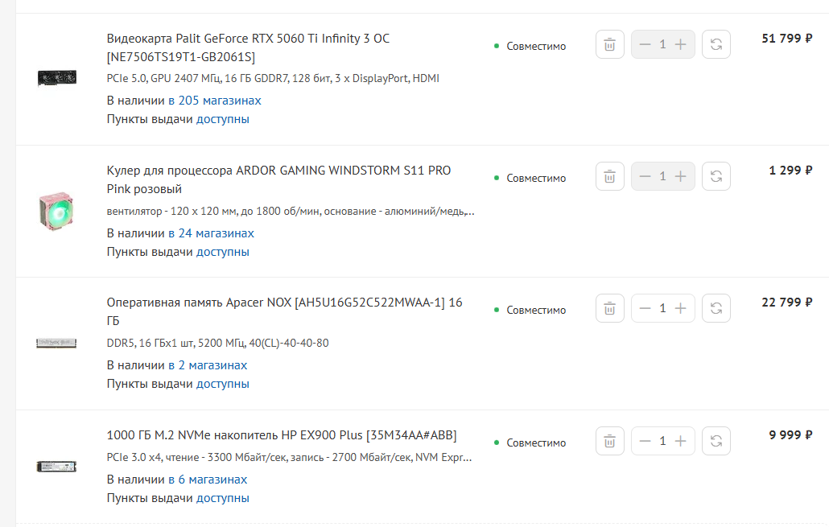This screenshot has width=829, height=527.
Task: Open the 'в 6 магазинах' availability link
Action: click(x=208, y=480)
